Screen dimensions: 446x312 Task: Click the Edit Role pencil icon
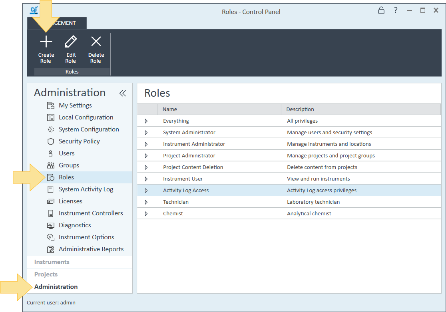tap(71, 42)
